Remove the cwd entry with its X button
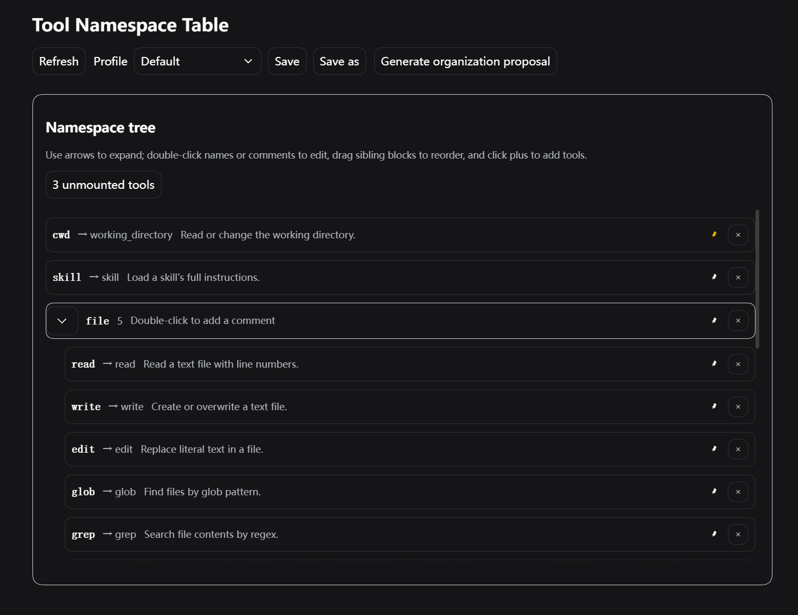The width and height of the screenshot is (798, 615). 738,235
